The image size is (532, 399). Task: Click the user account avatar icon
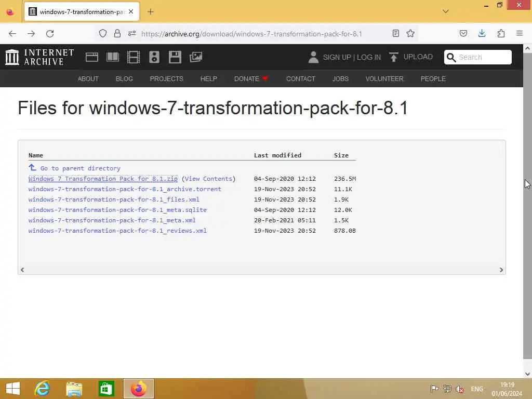point(313,57)
